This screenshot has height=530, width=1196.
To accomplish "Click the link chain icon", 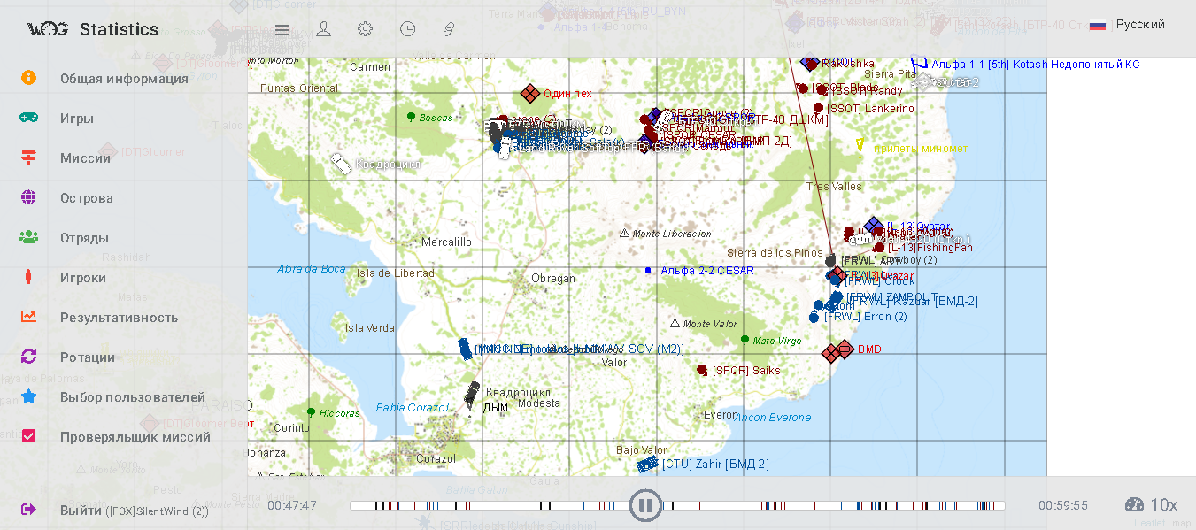I will 449,29.
